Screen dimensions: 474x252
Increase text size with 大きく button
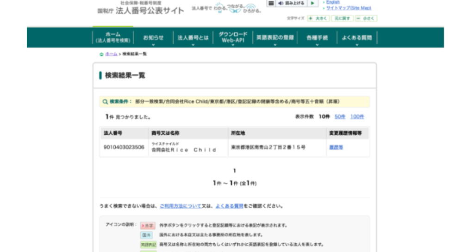(x=319, y=18)
